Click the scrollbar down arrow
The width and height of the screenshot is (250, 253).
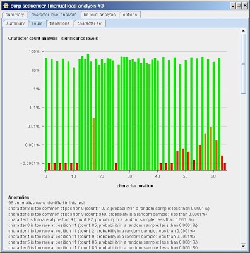244,246
